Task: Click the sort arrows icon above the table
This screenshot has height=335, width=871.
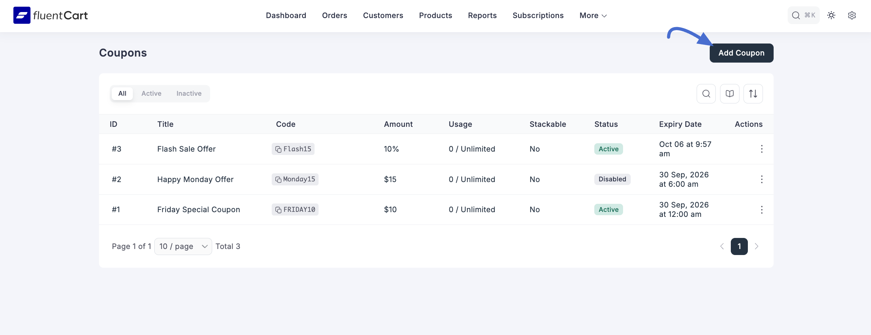Action: [753, 94]
